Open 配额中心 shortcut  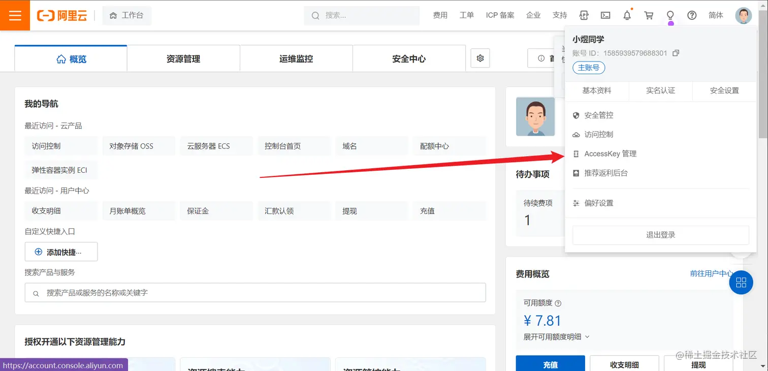[x=450, y=146]
